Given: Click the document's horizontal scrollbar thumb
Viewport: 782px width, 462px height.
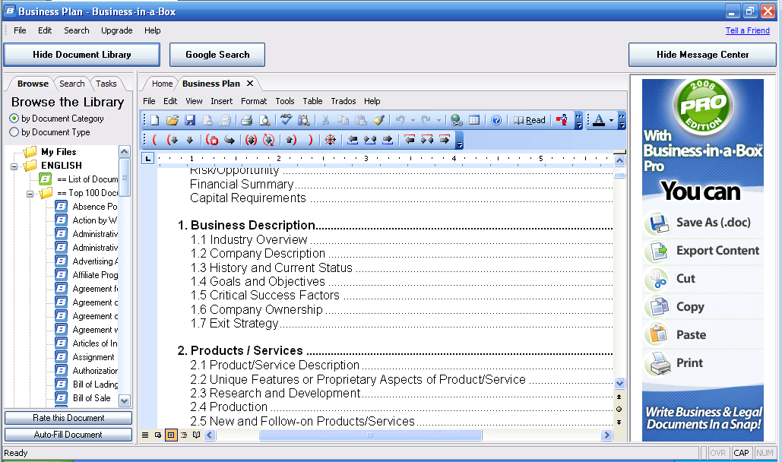Looking at the screenshot, I should [370, 435].
